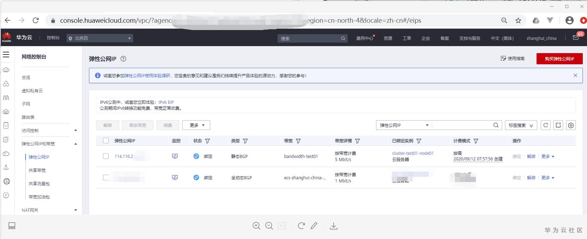
Task: Select checkbox for 114.116.2 row
Action: 106,156
